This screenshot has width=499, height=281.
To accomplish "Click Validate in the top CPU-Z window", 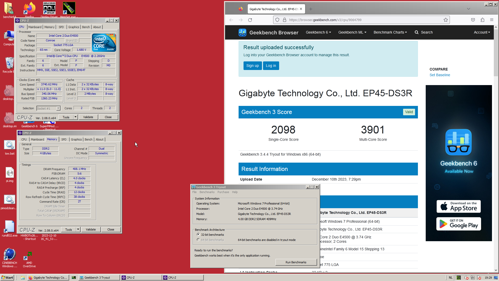I will pyautogui.click(x=88, y=117).
